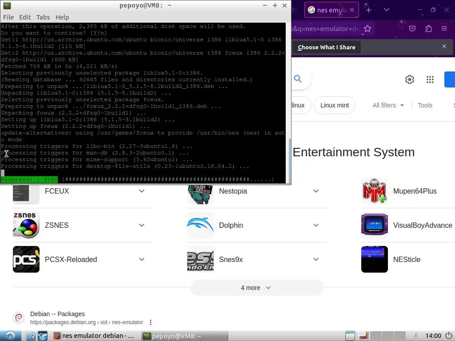
Task: Open the terminal's File menu
Action: click(x=8, y=17)
